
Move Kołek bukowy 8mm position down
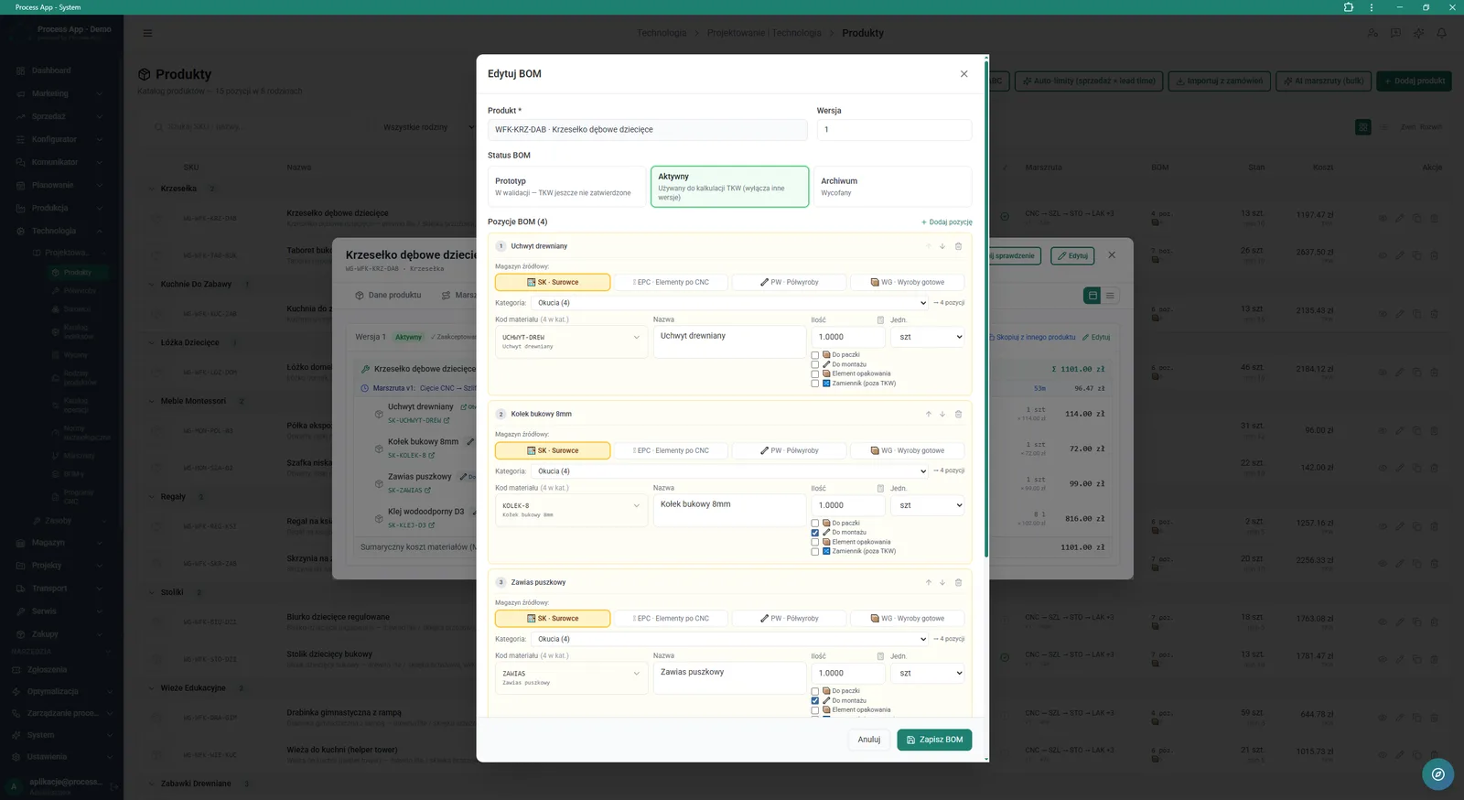942,414
